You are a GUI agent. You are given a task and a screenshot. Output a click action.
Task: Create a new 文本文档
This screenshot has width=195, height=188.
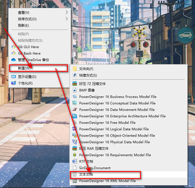point(128,174)
